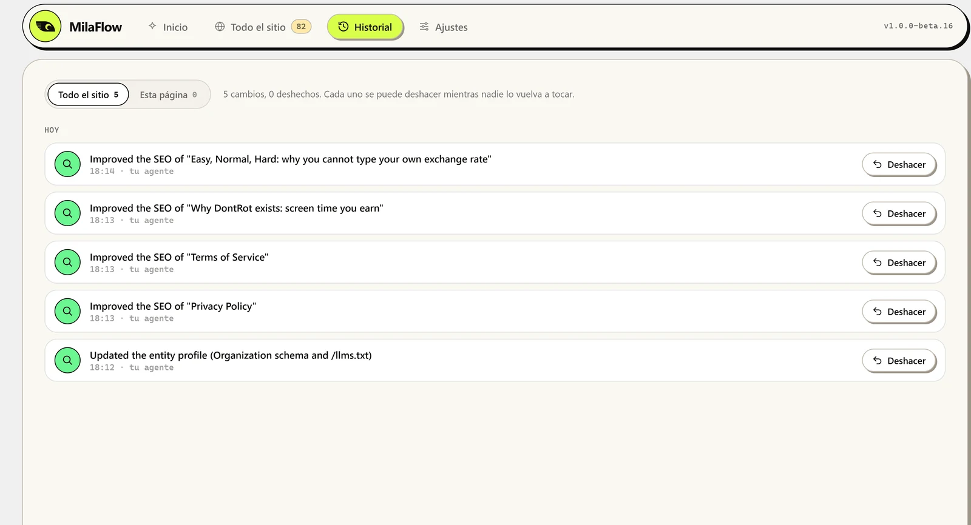
Task: Click the text "Improved the SEO of "Why DontRot exists..."
Action: click(237, 209)
